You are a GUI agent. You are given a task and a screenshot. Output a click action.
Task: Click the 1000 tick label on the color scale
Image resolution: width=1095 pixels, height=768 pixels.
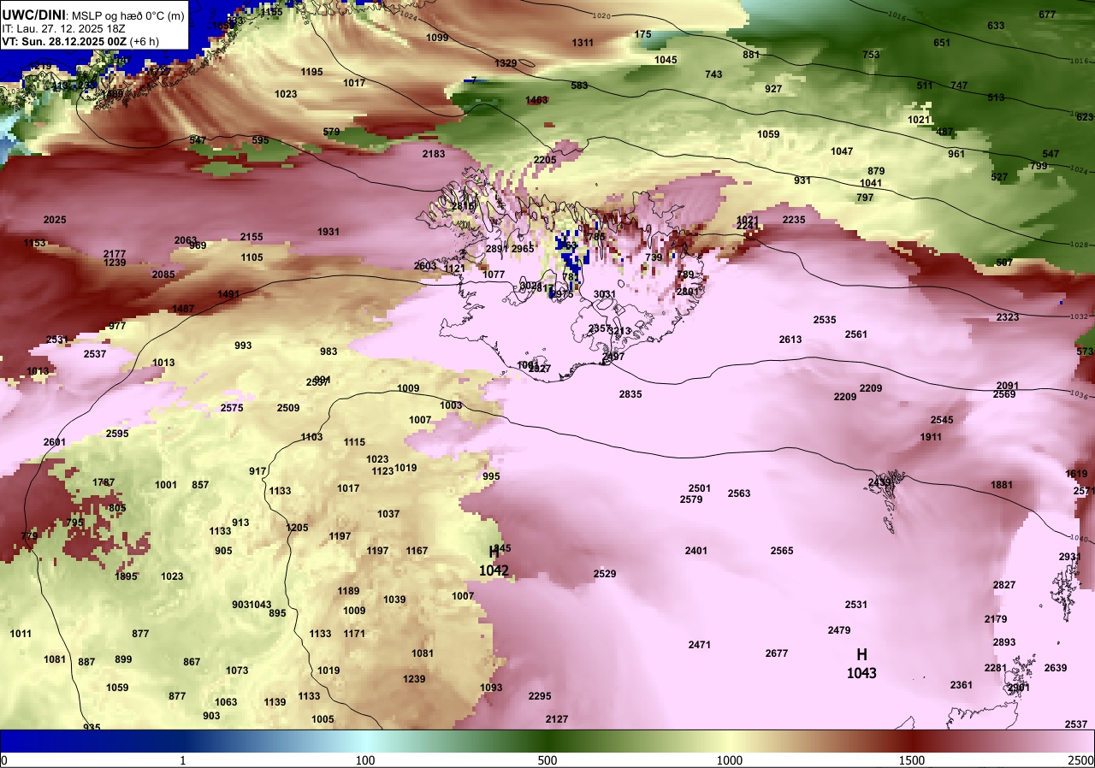(x=729, y=760)
